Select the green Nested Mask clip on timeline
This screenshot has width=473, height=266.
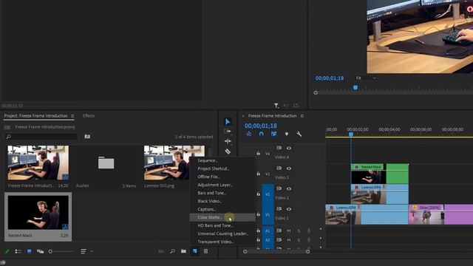[380, 174]
